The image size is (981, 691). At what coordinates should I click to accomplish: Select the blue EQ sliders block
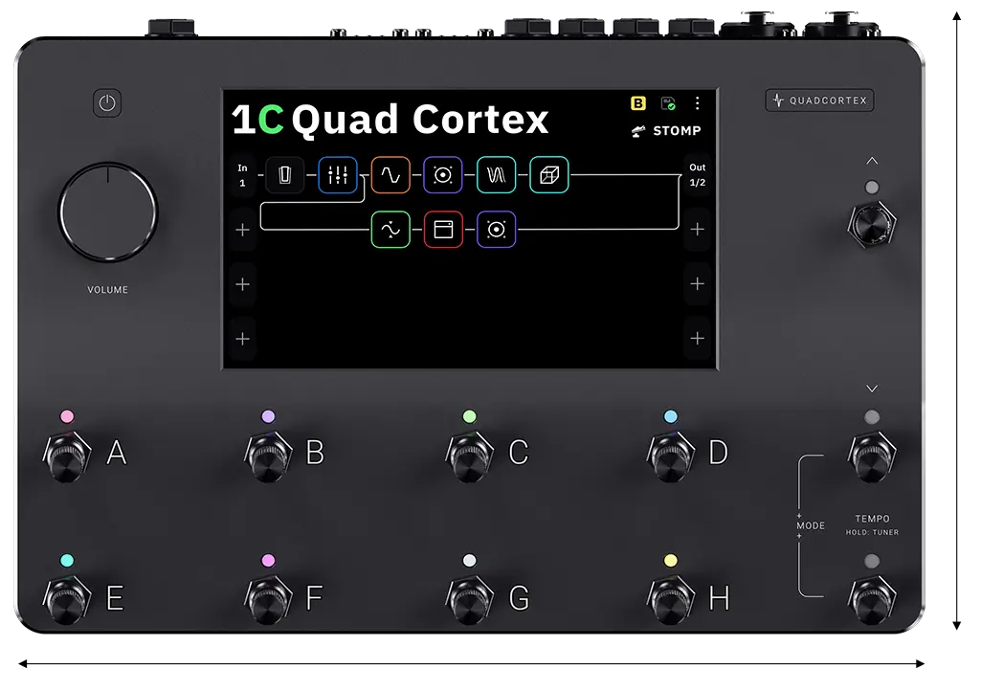(338, 174)
